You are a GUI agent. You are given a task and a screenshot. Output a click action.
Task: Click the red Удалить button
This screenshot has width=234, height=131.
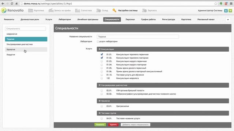113,125
